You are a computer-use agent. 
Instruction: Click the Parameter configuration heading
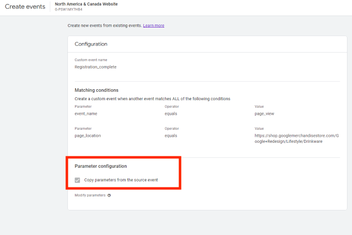(101, 166)
